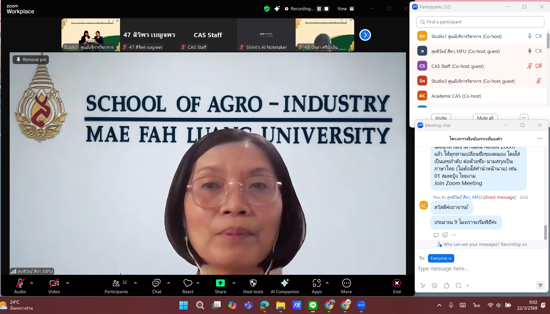Expand screenshot options caret in chat
This screenshot has width=550, height=314.
467,286
